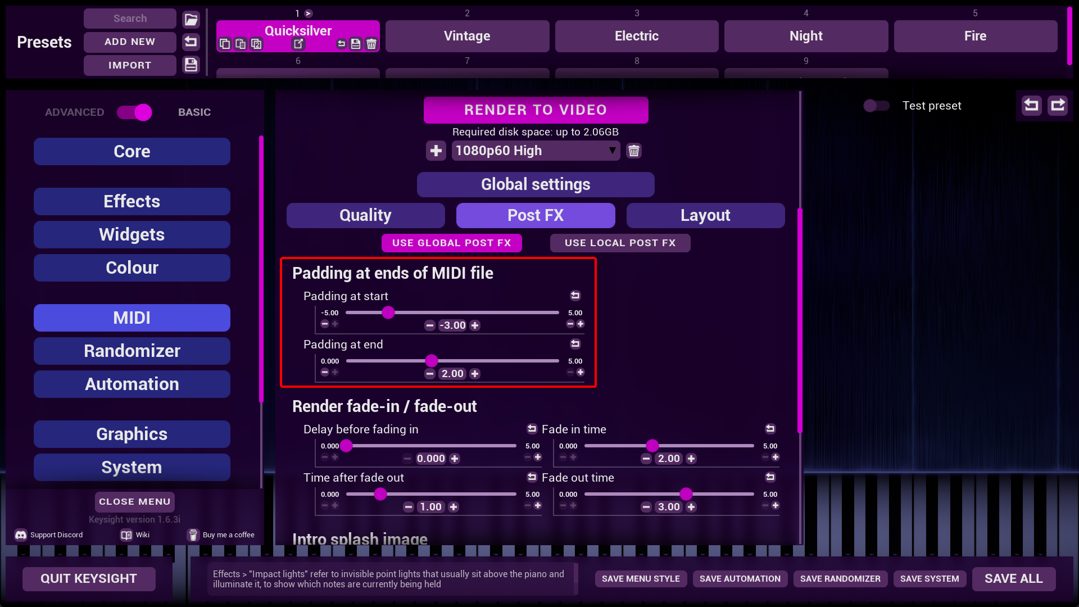This screenshot has height=607, width=1079.
Task: Click the copy icon on the Quicksilver preset
Action: click(x=225, y=44)
